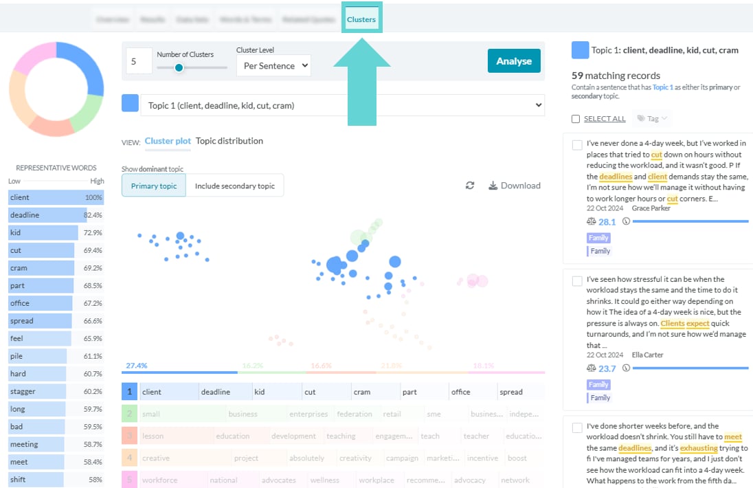Select Include secondary topic option
This screenshot has height=488, width=753.
pos(235,186)
